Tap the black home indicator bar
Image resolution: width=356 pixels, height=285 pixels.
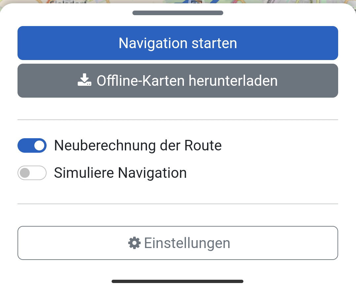pos(178,281)
